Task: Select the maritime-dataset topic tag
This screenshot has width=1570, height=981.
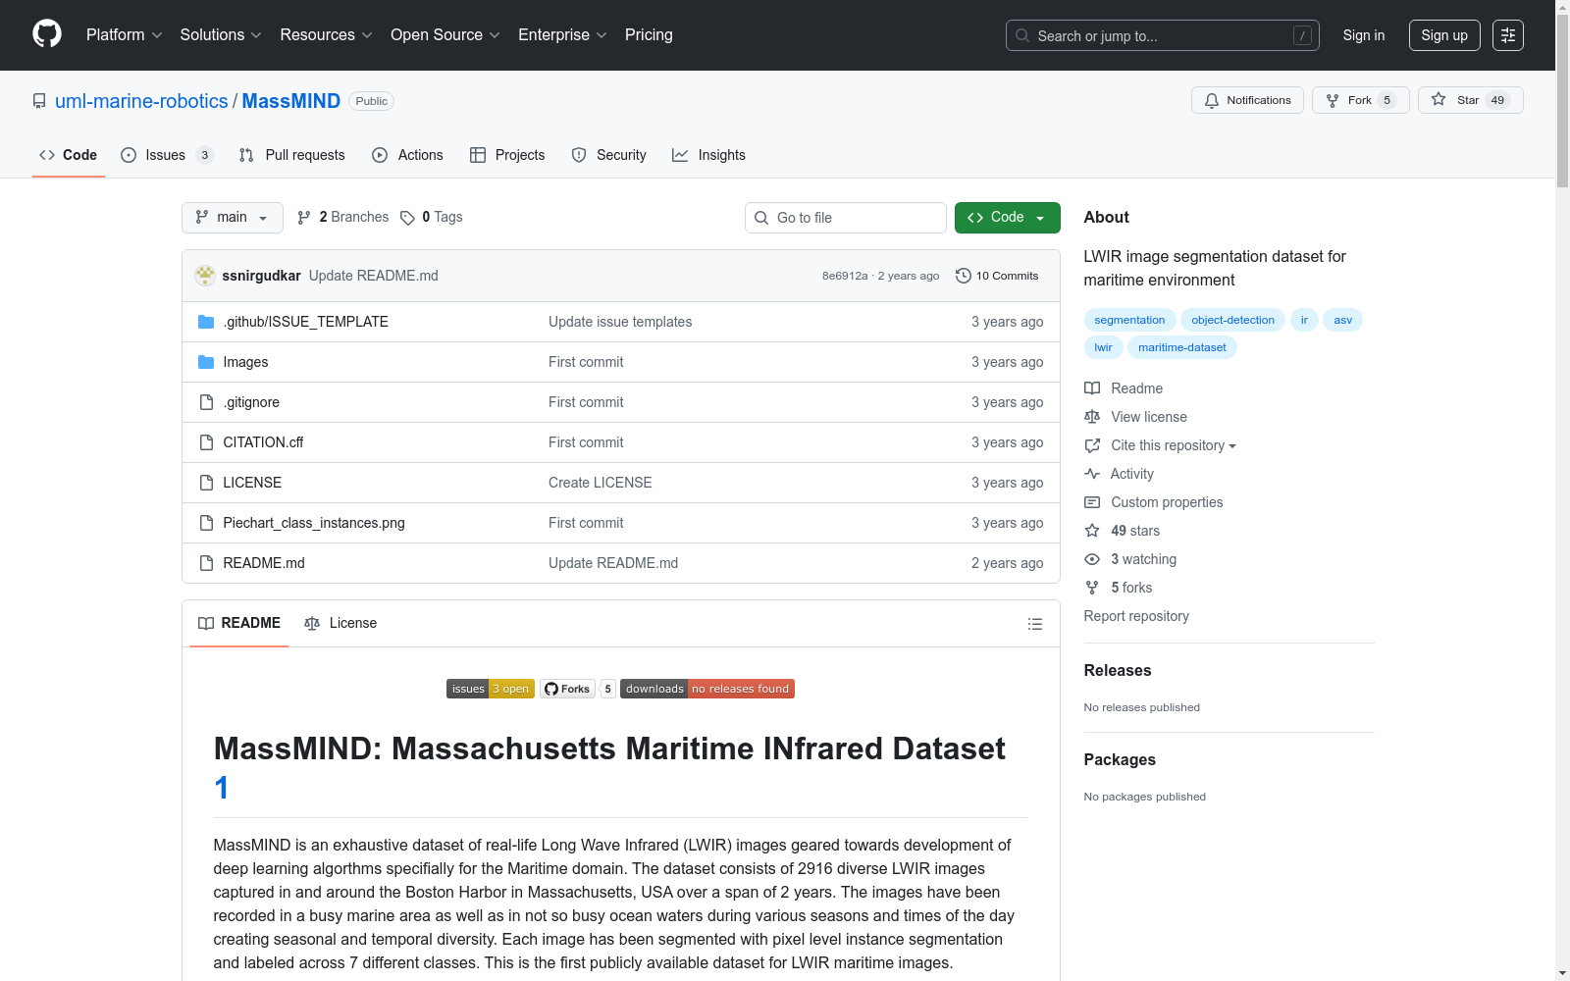Action: click(x=1182, y=347)
